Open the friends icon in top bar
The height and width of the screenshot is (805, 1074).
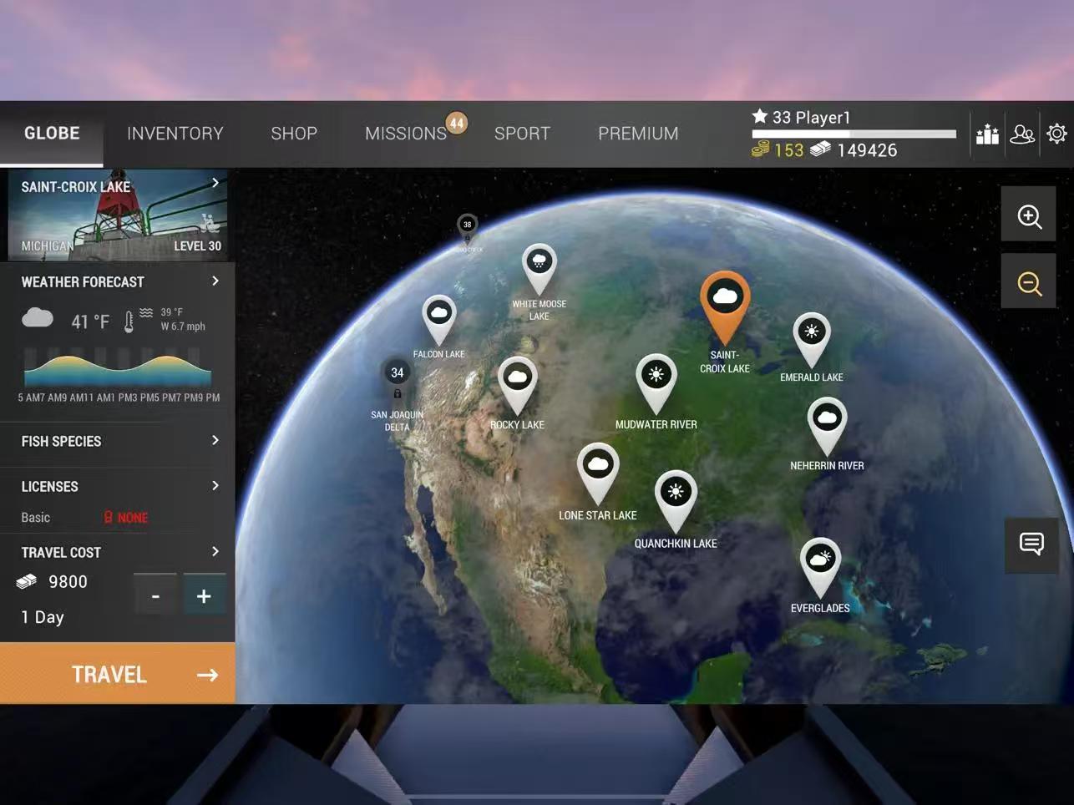pyautogui.click(x=1022, y=134)
